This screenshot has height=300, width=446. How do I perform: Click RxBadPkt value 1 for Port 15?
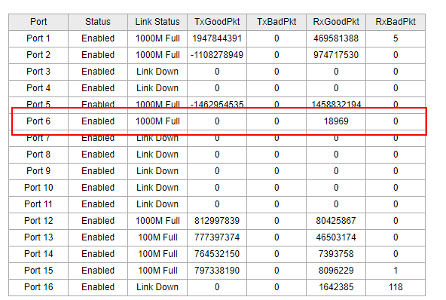point(396,271)
